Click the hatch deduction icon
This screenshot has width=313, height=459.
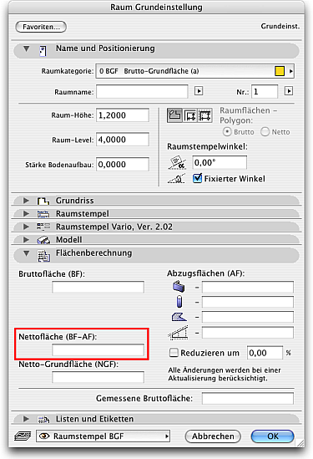point(179,317)
